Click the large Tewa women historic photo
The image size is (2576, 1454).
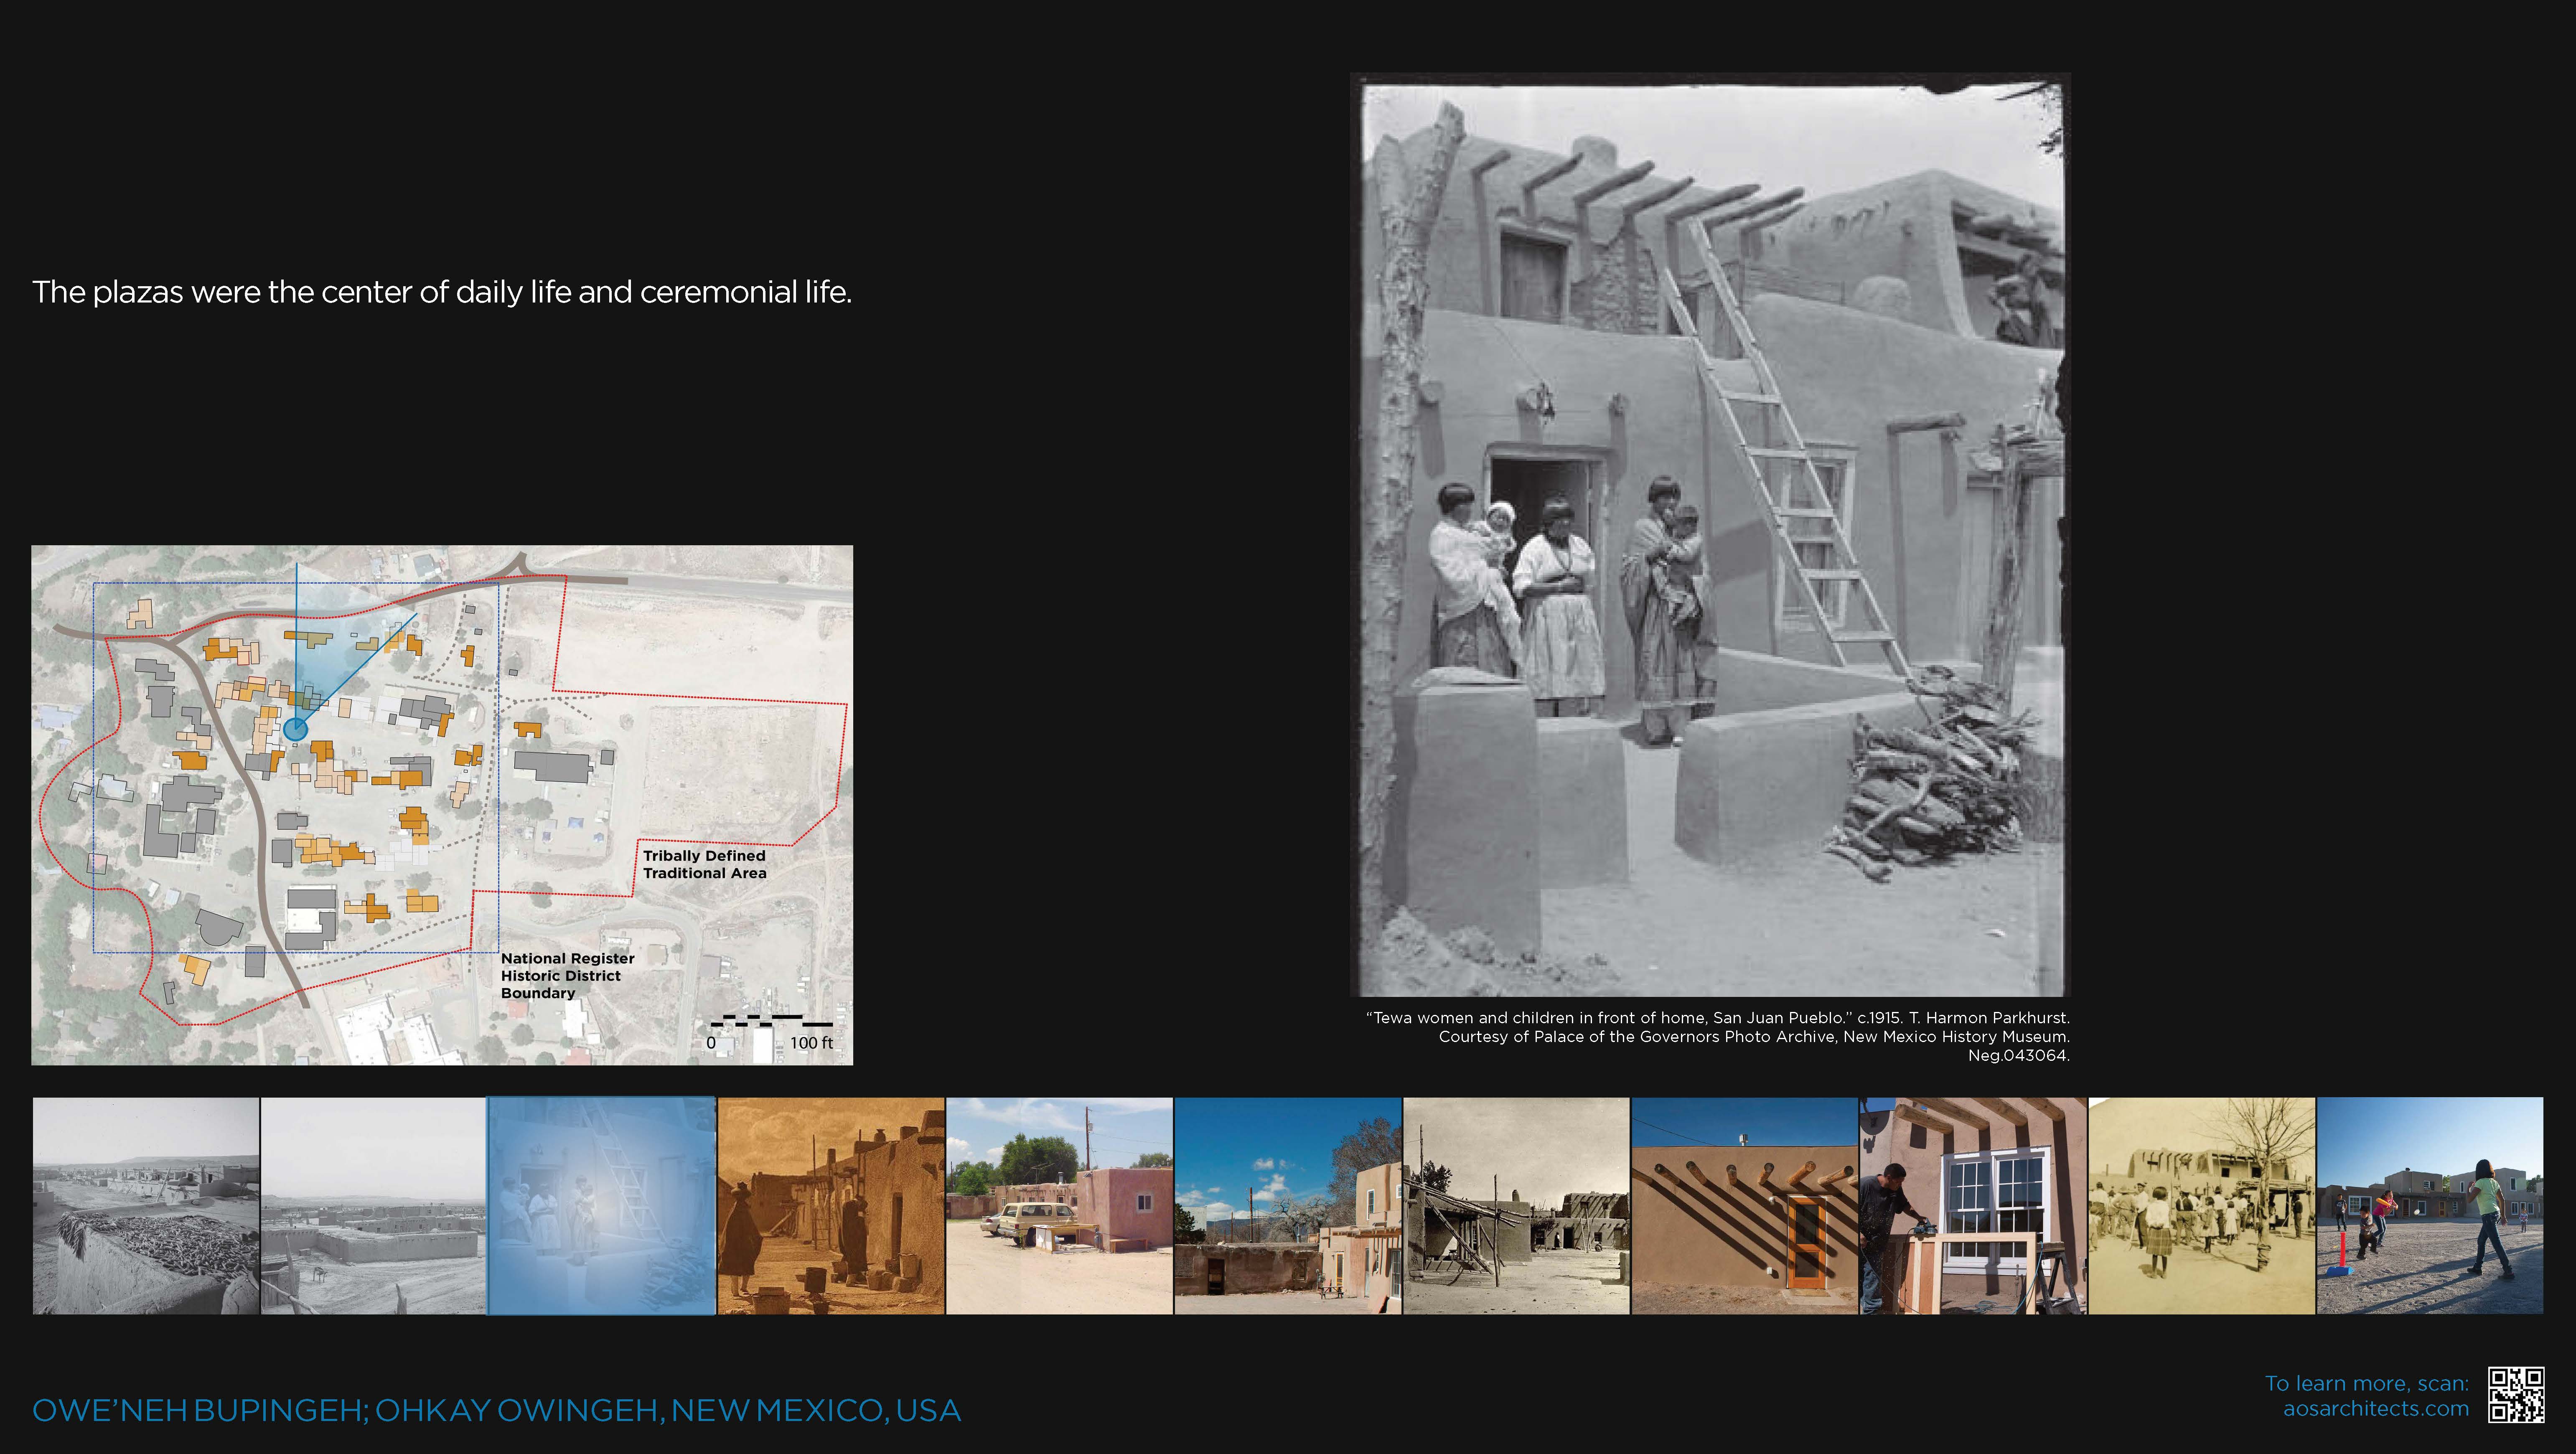tap(1710, 535)
